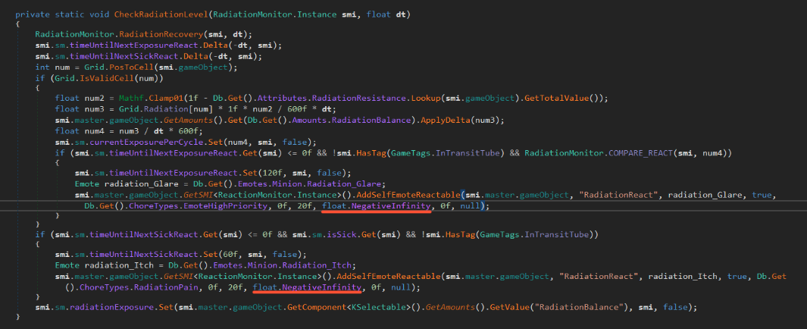The image size is (807, 329).
Task: Click float.NegativeInfinity after RadiationPain
Action: pos(307,287)
